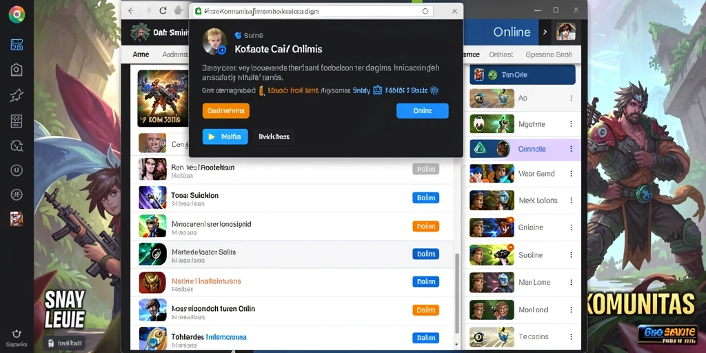Screen dimensions: 706x353
Task: Select the power circle icon in the sidebar
Action: (17, 170)
